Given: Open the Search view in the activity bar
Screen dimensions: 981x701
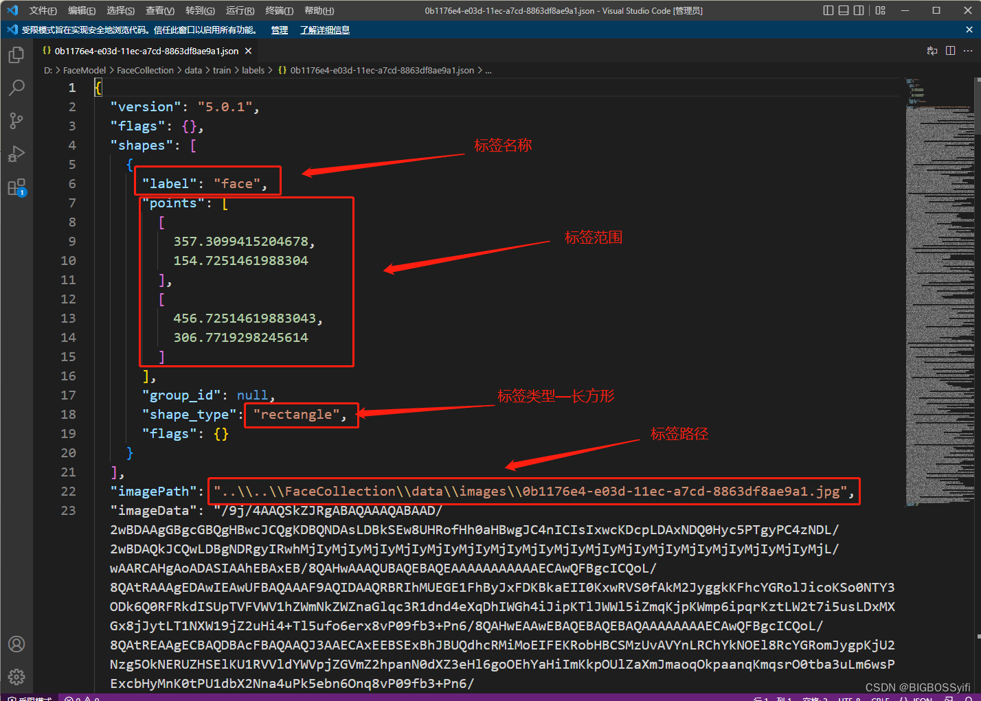Looking at the screenshot, I should 16,88.
